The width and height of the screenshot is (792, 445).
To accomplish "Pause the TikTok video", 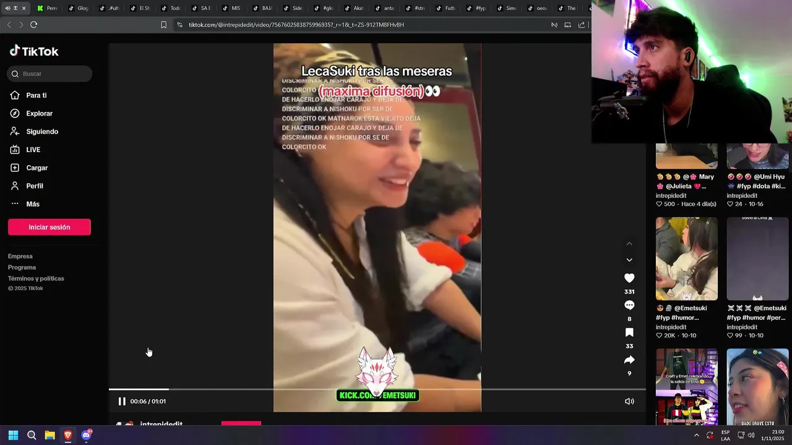I will tap(122, 401).
